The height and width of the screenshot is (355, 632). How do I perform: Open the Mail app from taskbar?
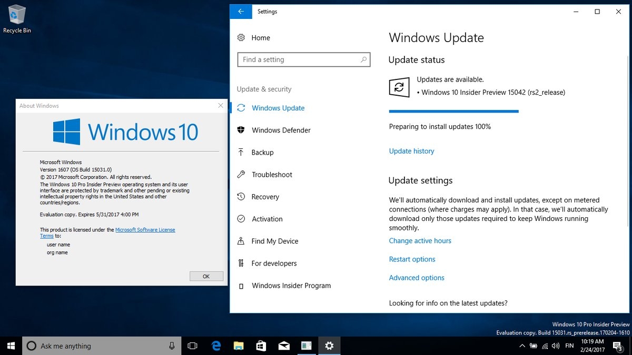284,346
